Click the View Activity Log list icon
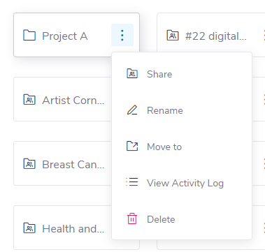The height and width of the screenshot is (252, 265). 132,182
